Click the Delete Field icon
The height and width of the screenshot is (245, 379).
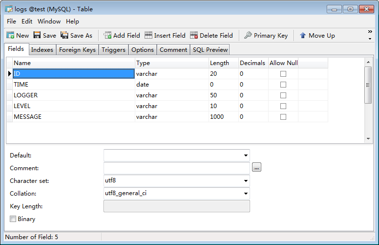tap(194, 35)
